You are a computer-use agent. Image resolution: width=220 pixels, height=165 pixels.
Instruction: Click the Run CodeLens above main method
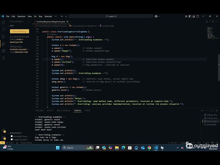point(48,34)
